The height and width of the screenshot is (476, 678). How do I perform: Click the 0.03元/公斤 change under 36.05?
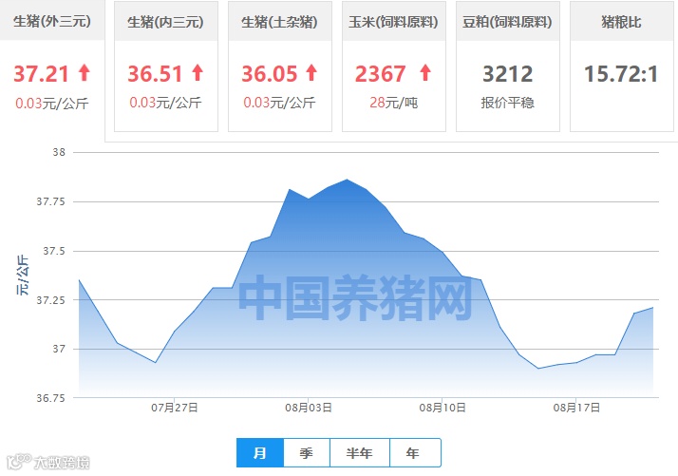click(279, 103)
